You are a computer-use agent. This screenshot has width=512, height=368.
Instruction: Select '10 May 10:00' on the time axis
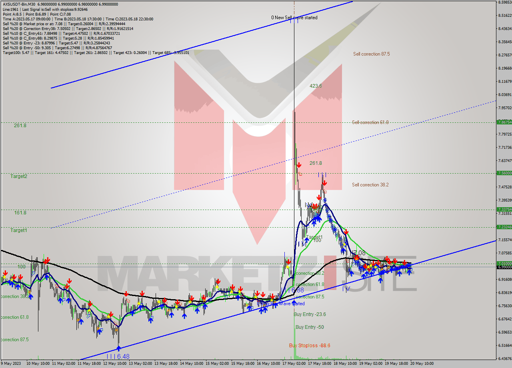38,364
